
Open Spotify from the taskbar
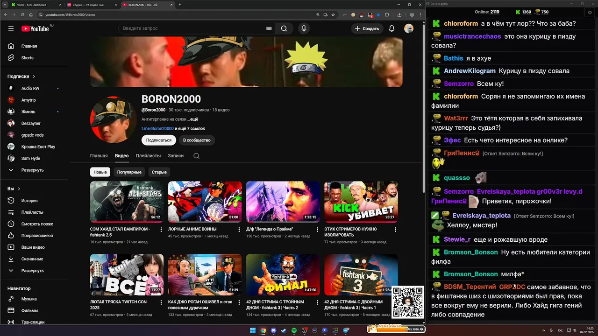pos(294,330)
